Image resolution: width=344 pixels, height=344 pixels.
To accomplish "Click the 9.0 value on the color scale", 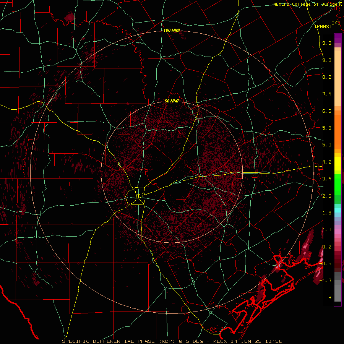I will tap(327, 60).
